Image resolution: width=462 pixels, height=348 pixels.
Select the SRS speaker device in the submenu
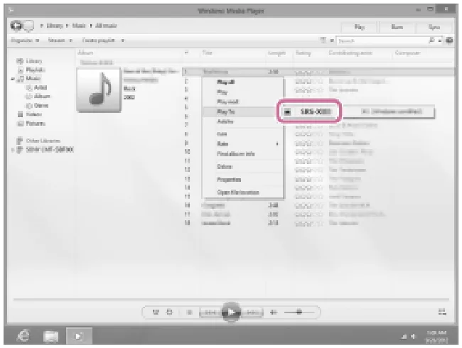click(x=309, y=112)
